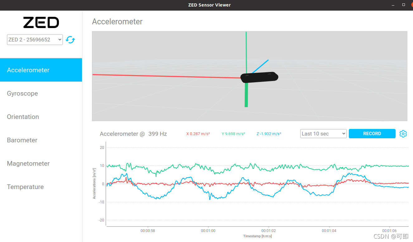Open the Orientation tab
The width and height of the screenshot is (413, 242).
(x=41, y=117)
